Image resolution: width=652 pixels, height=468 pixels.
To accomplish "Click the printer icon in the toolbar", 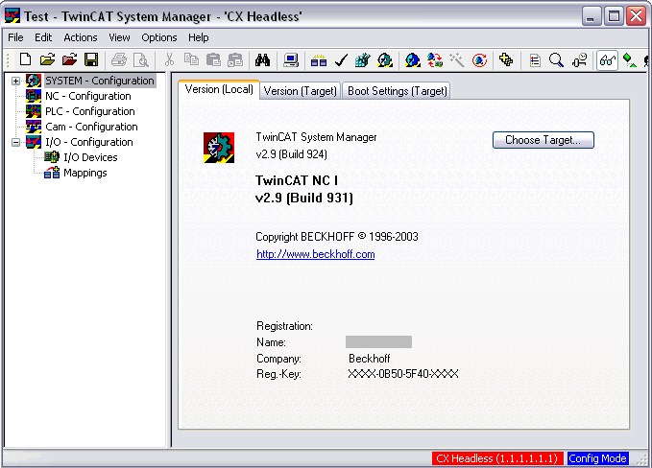I will tap(119, 60).
